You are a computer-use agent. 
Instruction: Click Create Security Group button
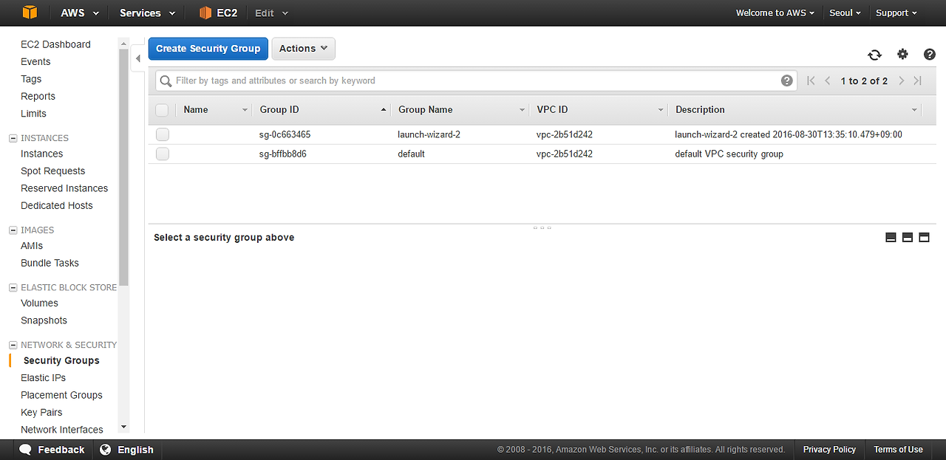click(x=208, y=49)
